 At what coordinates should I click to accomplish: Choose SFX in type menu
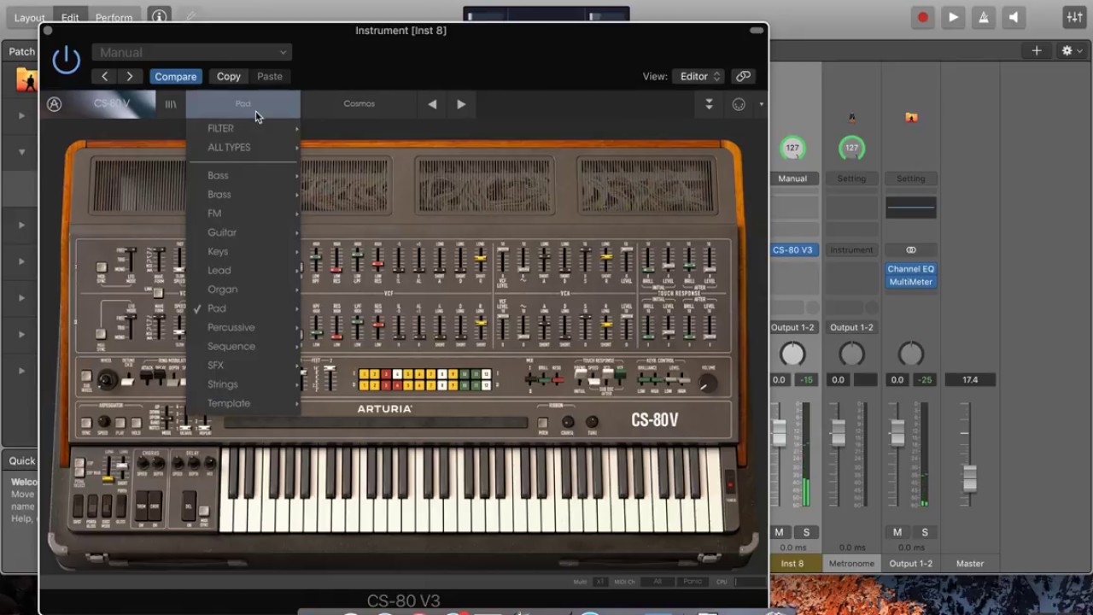click(x=243, y=365)
